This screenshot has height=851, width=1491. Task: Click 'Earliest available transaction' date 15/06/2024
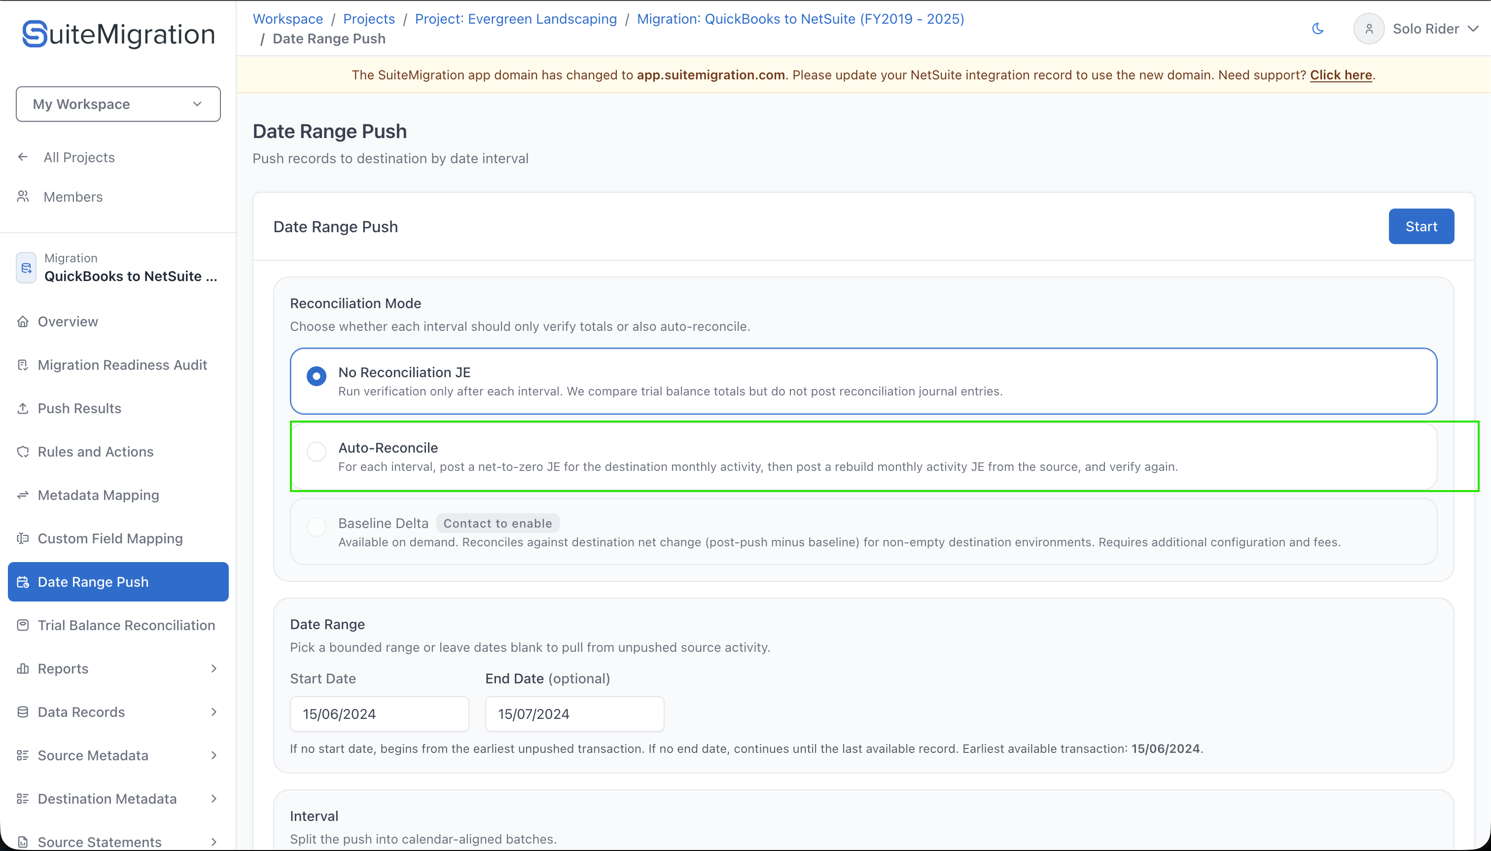point(1166,748)
